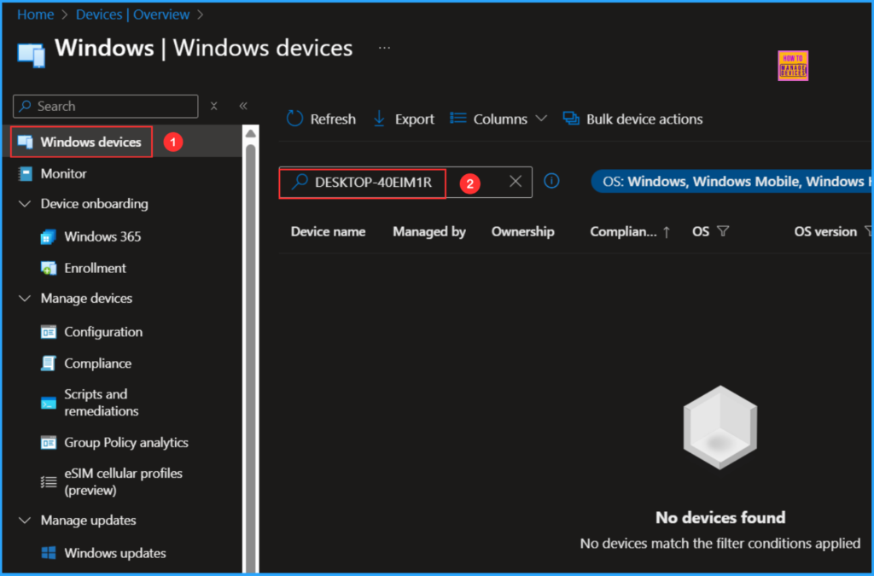The width and height of the screenshot is (874, 576).
Task: Open the Columns dropdown chevron
Action: click(540, 118)
